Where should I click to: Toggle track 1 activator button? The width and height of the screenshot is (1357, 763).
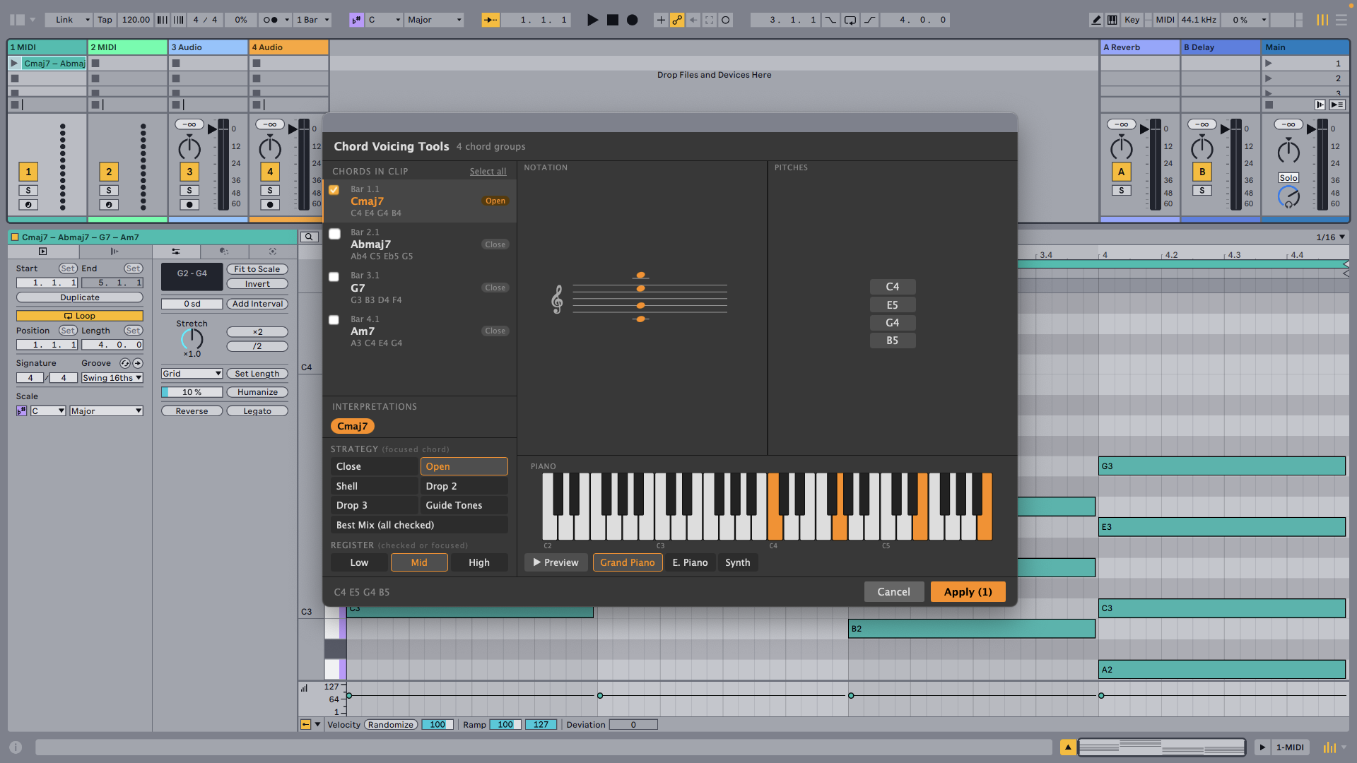click(28, 172)
